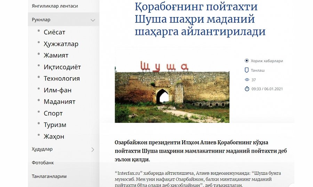Open Янгиликлар лентаси in the sidebar
313x187 pixels.
55,6
